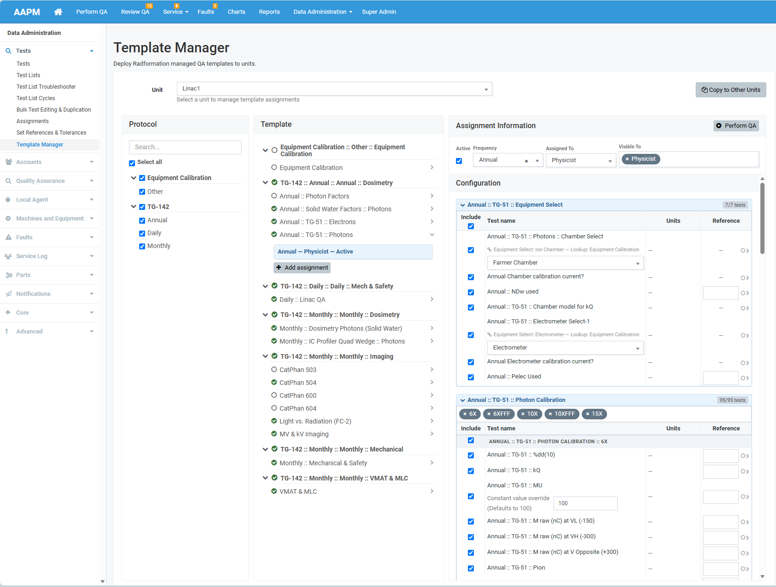Open the Farmer Chamber dropdown
776x587 pixels.
pos(565,263)
